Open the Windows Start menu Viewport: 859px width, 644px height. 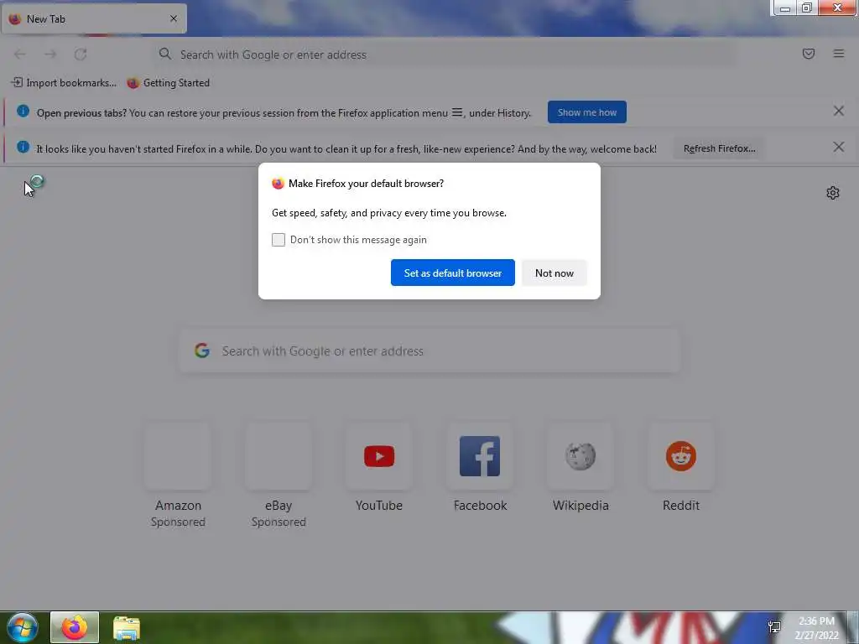[x=23, y=627]
